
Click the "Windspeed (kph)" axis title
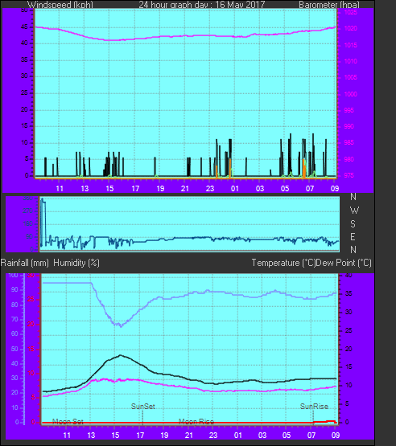60,5
